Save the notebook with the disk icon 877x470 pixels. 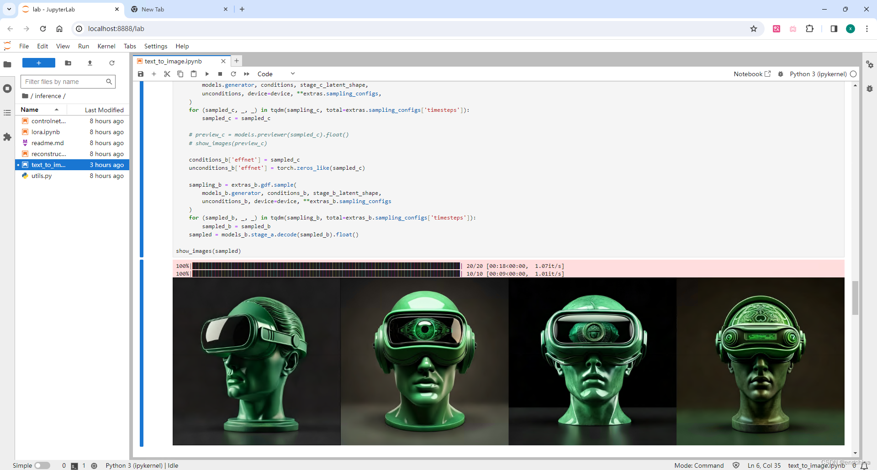click(x=141, y=74)
